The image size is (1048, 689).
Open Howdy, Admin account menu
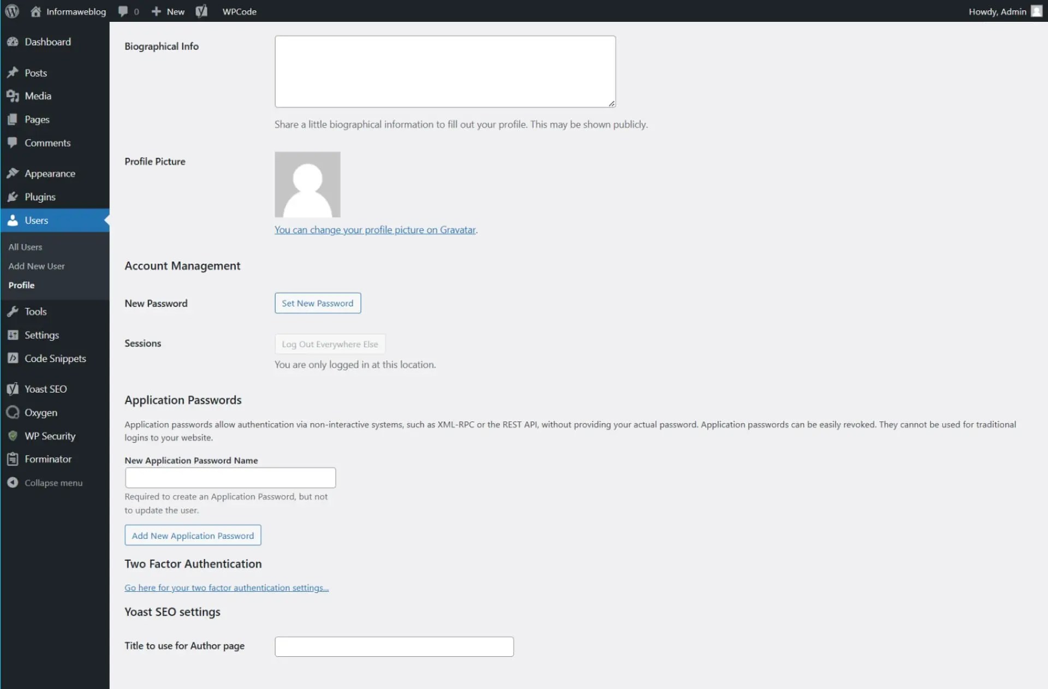(1004, 11)
